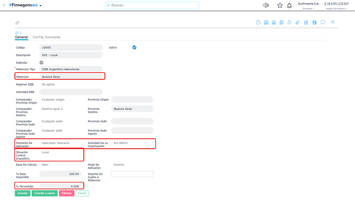Viewport: 355px width, 206px height.
Task: Open Actividad De La Organización dropdown
Action: (x=121, y=143)
